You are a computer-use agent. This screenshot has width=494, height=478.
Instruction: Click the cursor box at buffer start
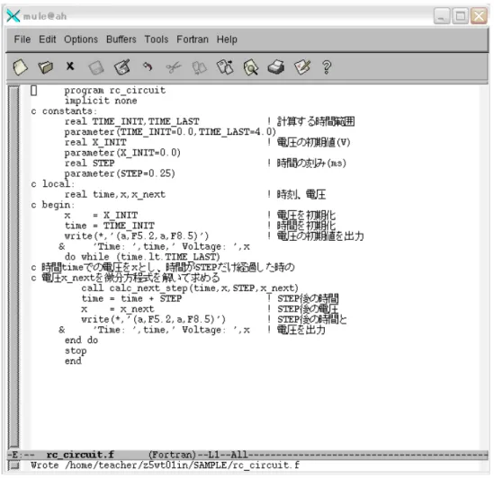(x=33, y=91)
